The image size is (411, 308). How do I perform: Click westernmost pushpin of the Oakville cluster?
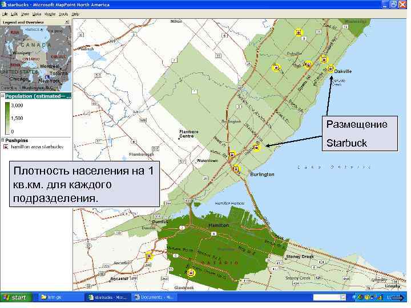pos(276,68)
